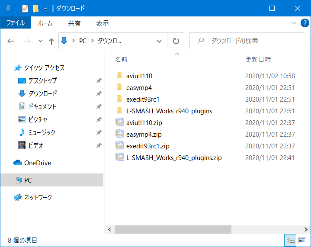Viewport: 311px width, 247px height.
Task: Switch to details view layout
Action: 290,240
